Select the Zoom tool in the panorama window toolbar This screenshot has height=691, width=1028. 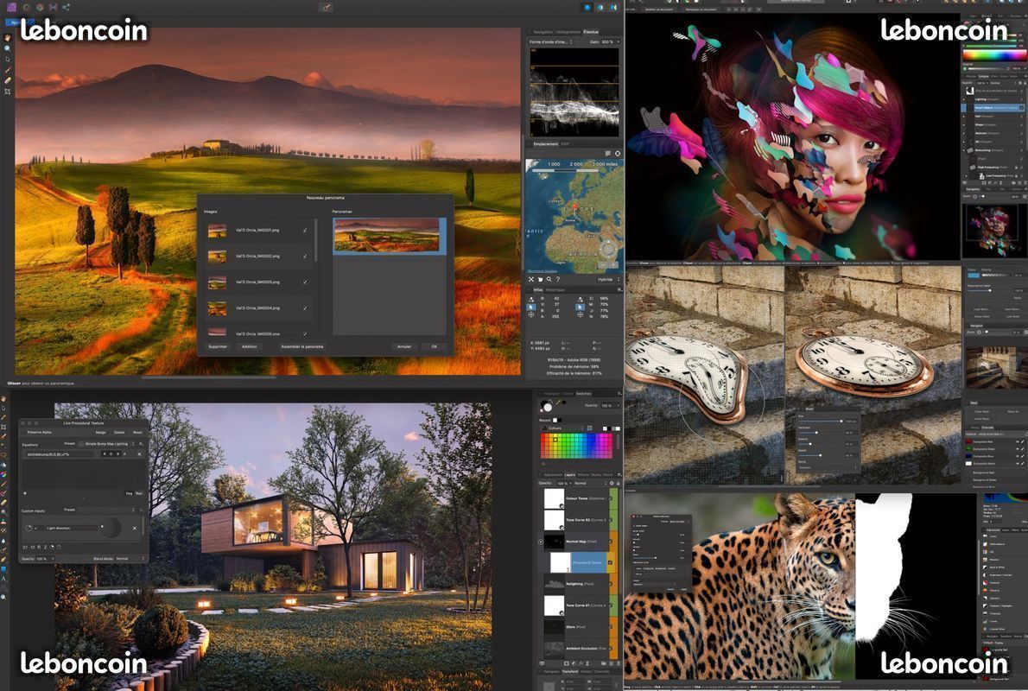pyautogui.click(x=8, y=48)
